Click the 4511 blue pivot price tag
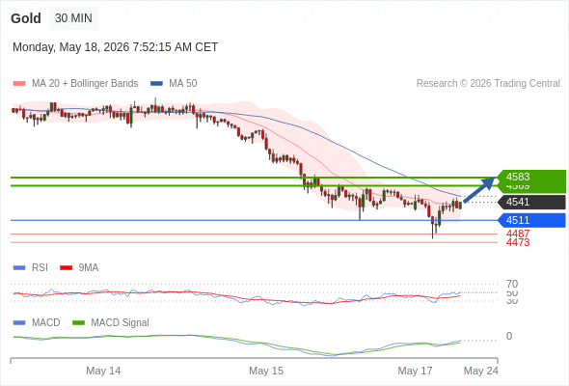This screenshot has height=386, width=569. (x=531, y=220)
